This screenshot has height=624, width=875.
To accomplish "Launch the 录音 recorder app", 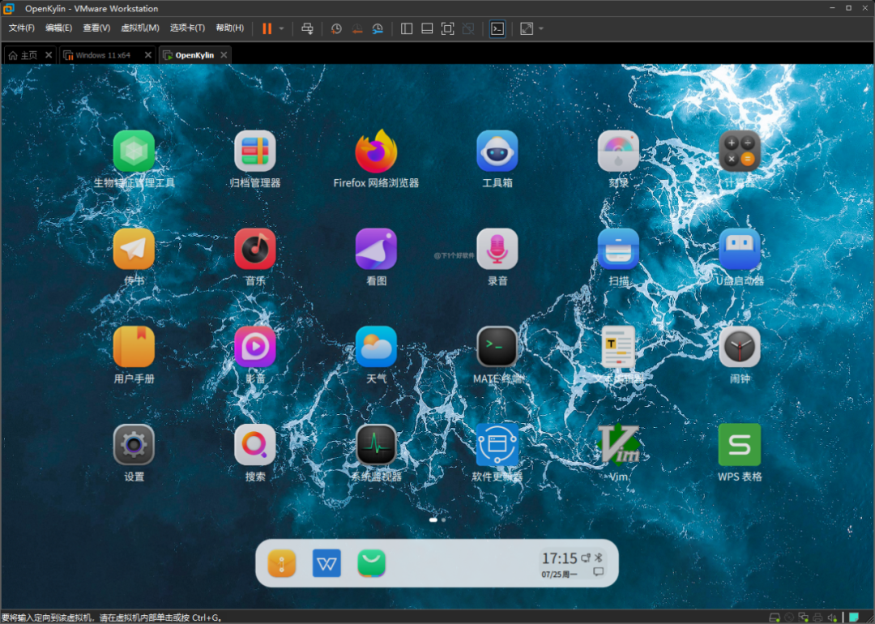I will pyautogui.click(x=497, y=249).
